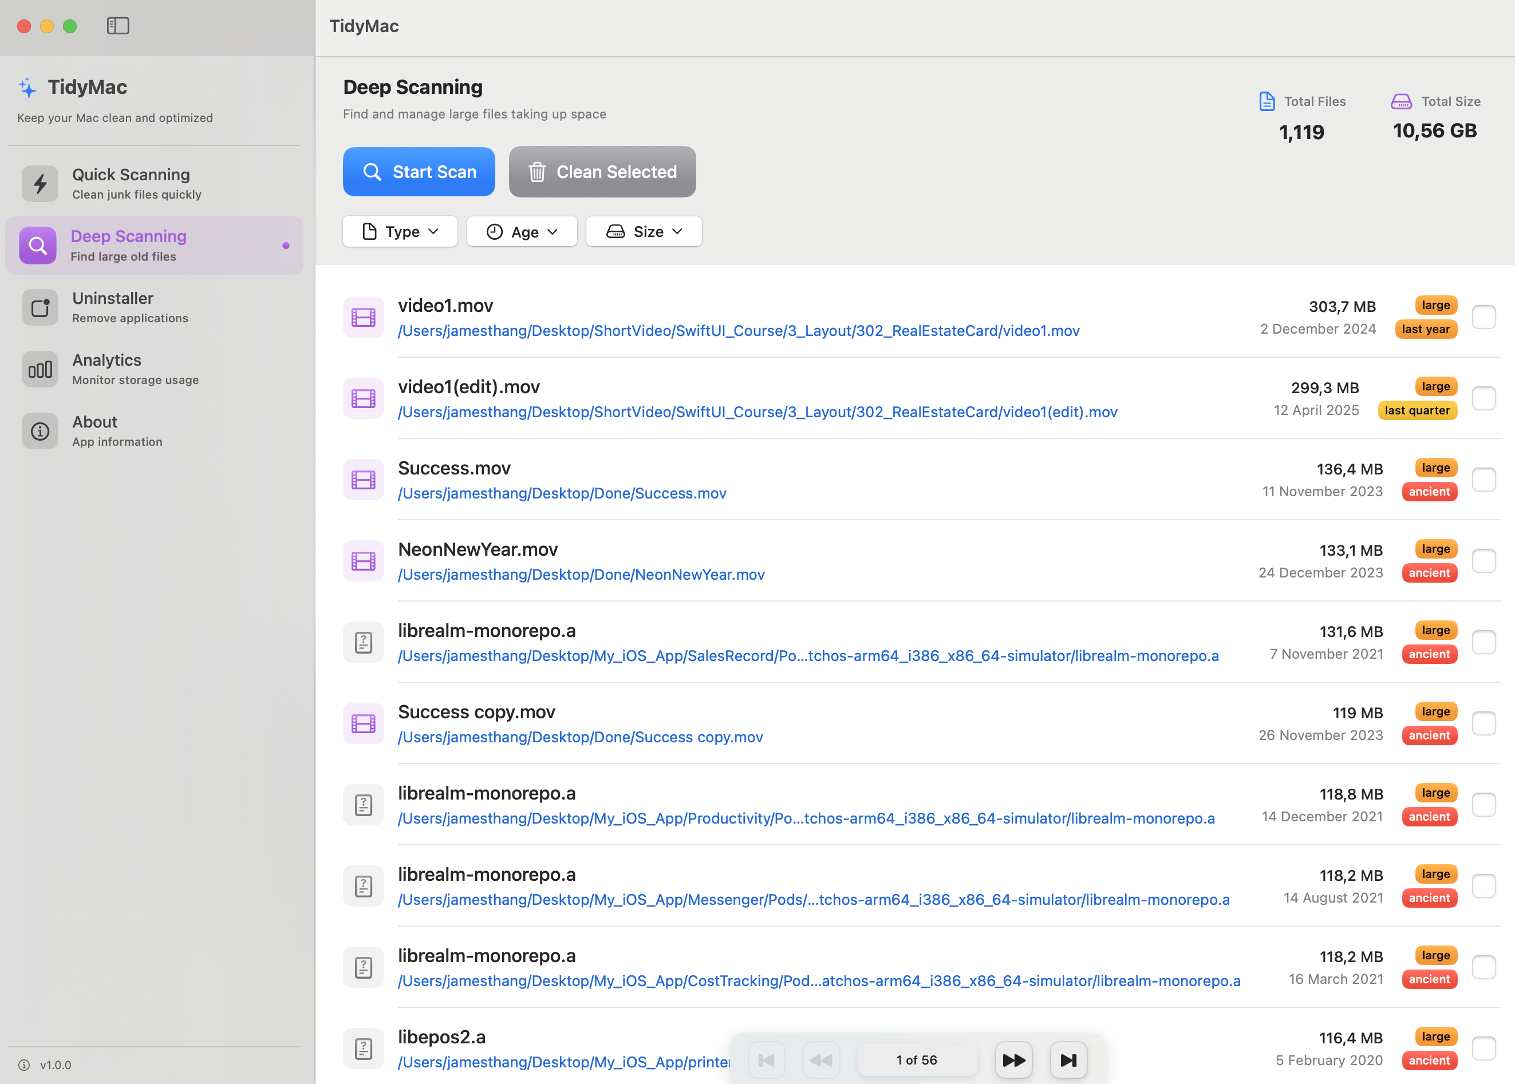The height and width of the screenshot is (1084, 1515).
Task: Open the Size filter dropdown
Action: (x=644, y=232)
